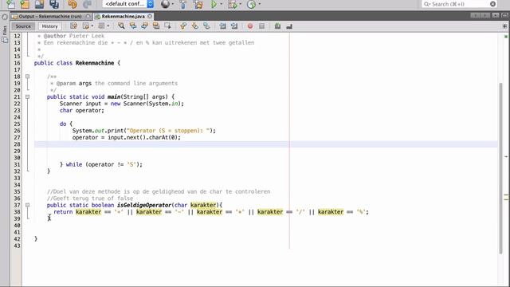Click the second icon right of History
This screenshot has height=287, width=510.
pos(86,26)
